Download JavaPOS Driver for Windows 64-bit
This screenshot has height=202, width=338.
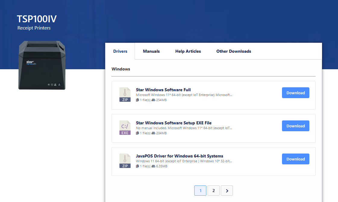click(296, 159)
